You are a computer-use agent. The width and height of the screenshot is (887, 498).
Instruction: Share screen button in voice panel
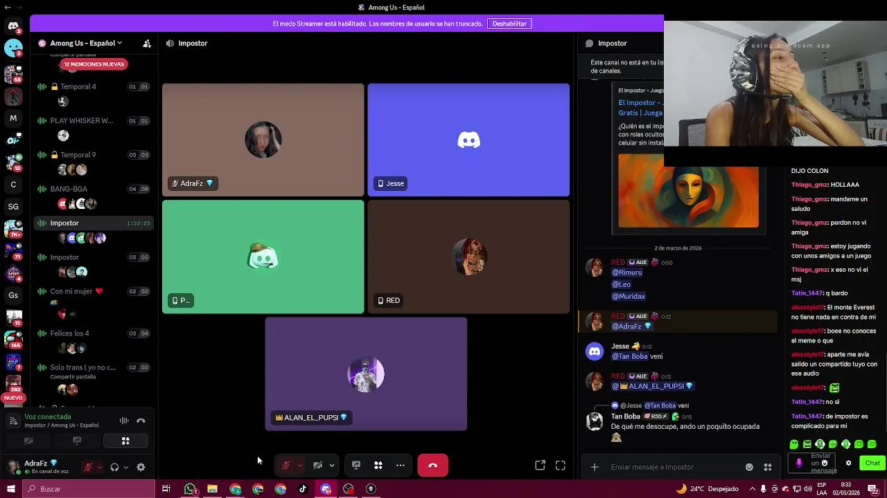77,441
